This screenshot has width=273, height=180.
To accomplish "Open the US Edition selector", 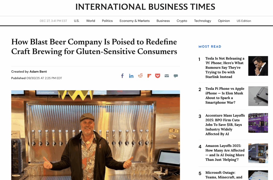I will click(244, 21).
